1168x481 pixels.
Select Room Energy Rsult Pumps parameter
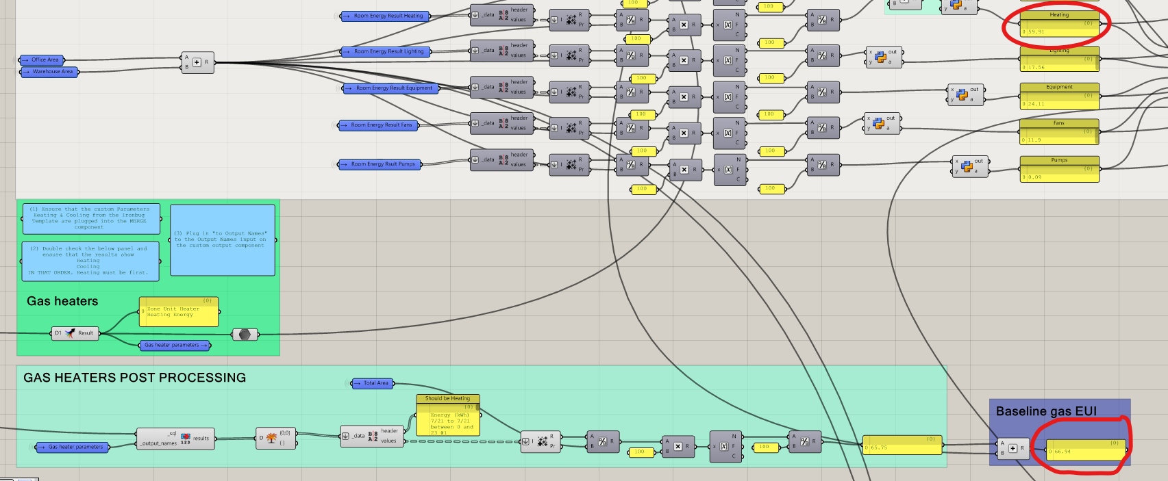pyautogui.click(x=380, y=164)
